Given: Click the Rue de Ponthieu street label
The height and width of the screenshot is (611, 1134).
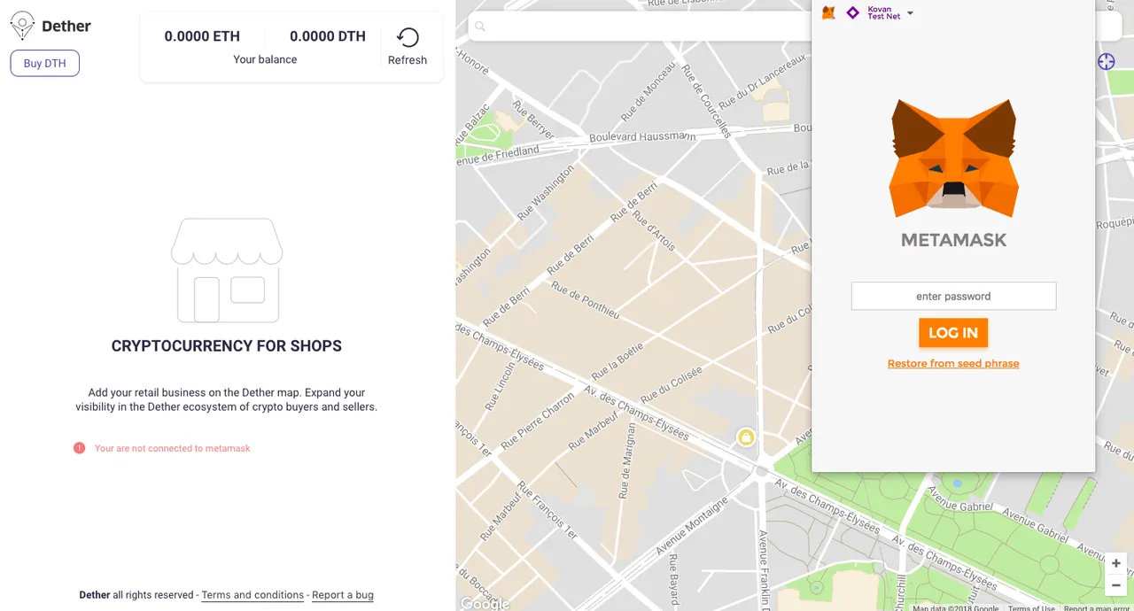Looking at the screenshot, I should (584, 299).
